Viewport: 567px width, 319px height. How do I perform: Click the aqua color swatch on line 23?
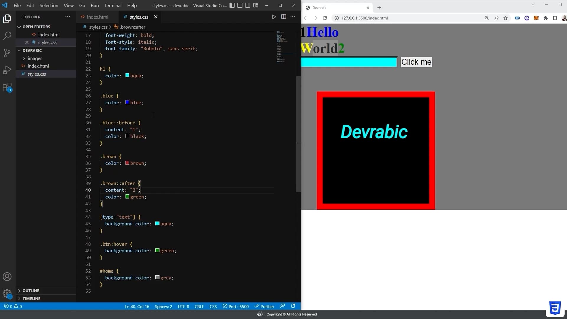point(127,76)
